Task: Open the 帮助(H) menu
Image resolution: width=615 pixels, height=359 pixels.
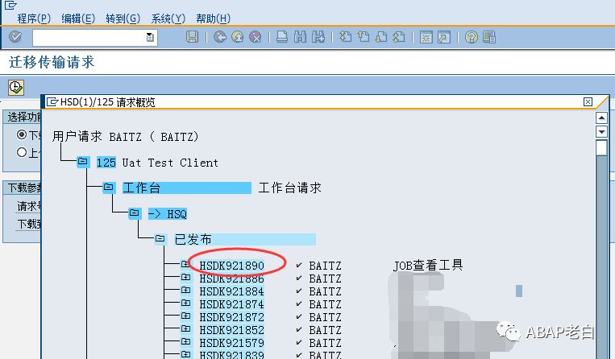Action: coord(213,19)
